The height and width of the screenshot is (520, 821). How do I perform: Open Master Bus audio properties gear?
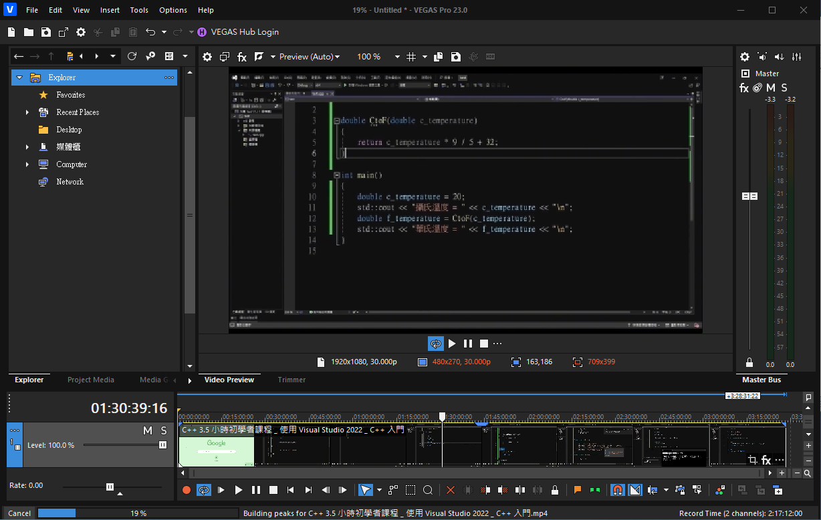(745, 57)
